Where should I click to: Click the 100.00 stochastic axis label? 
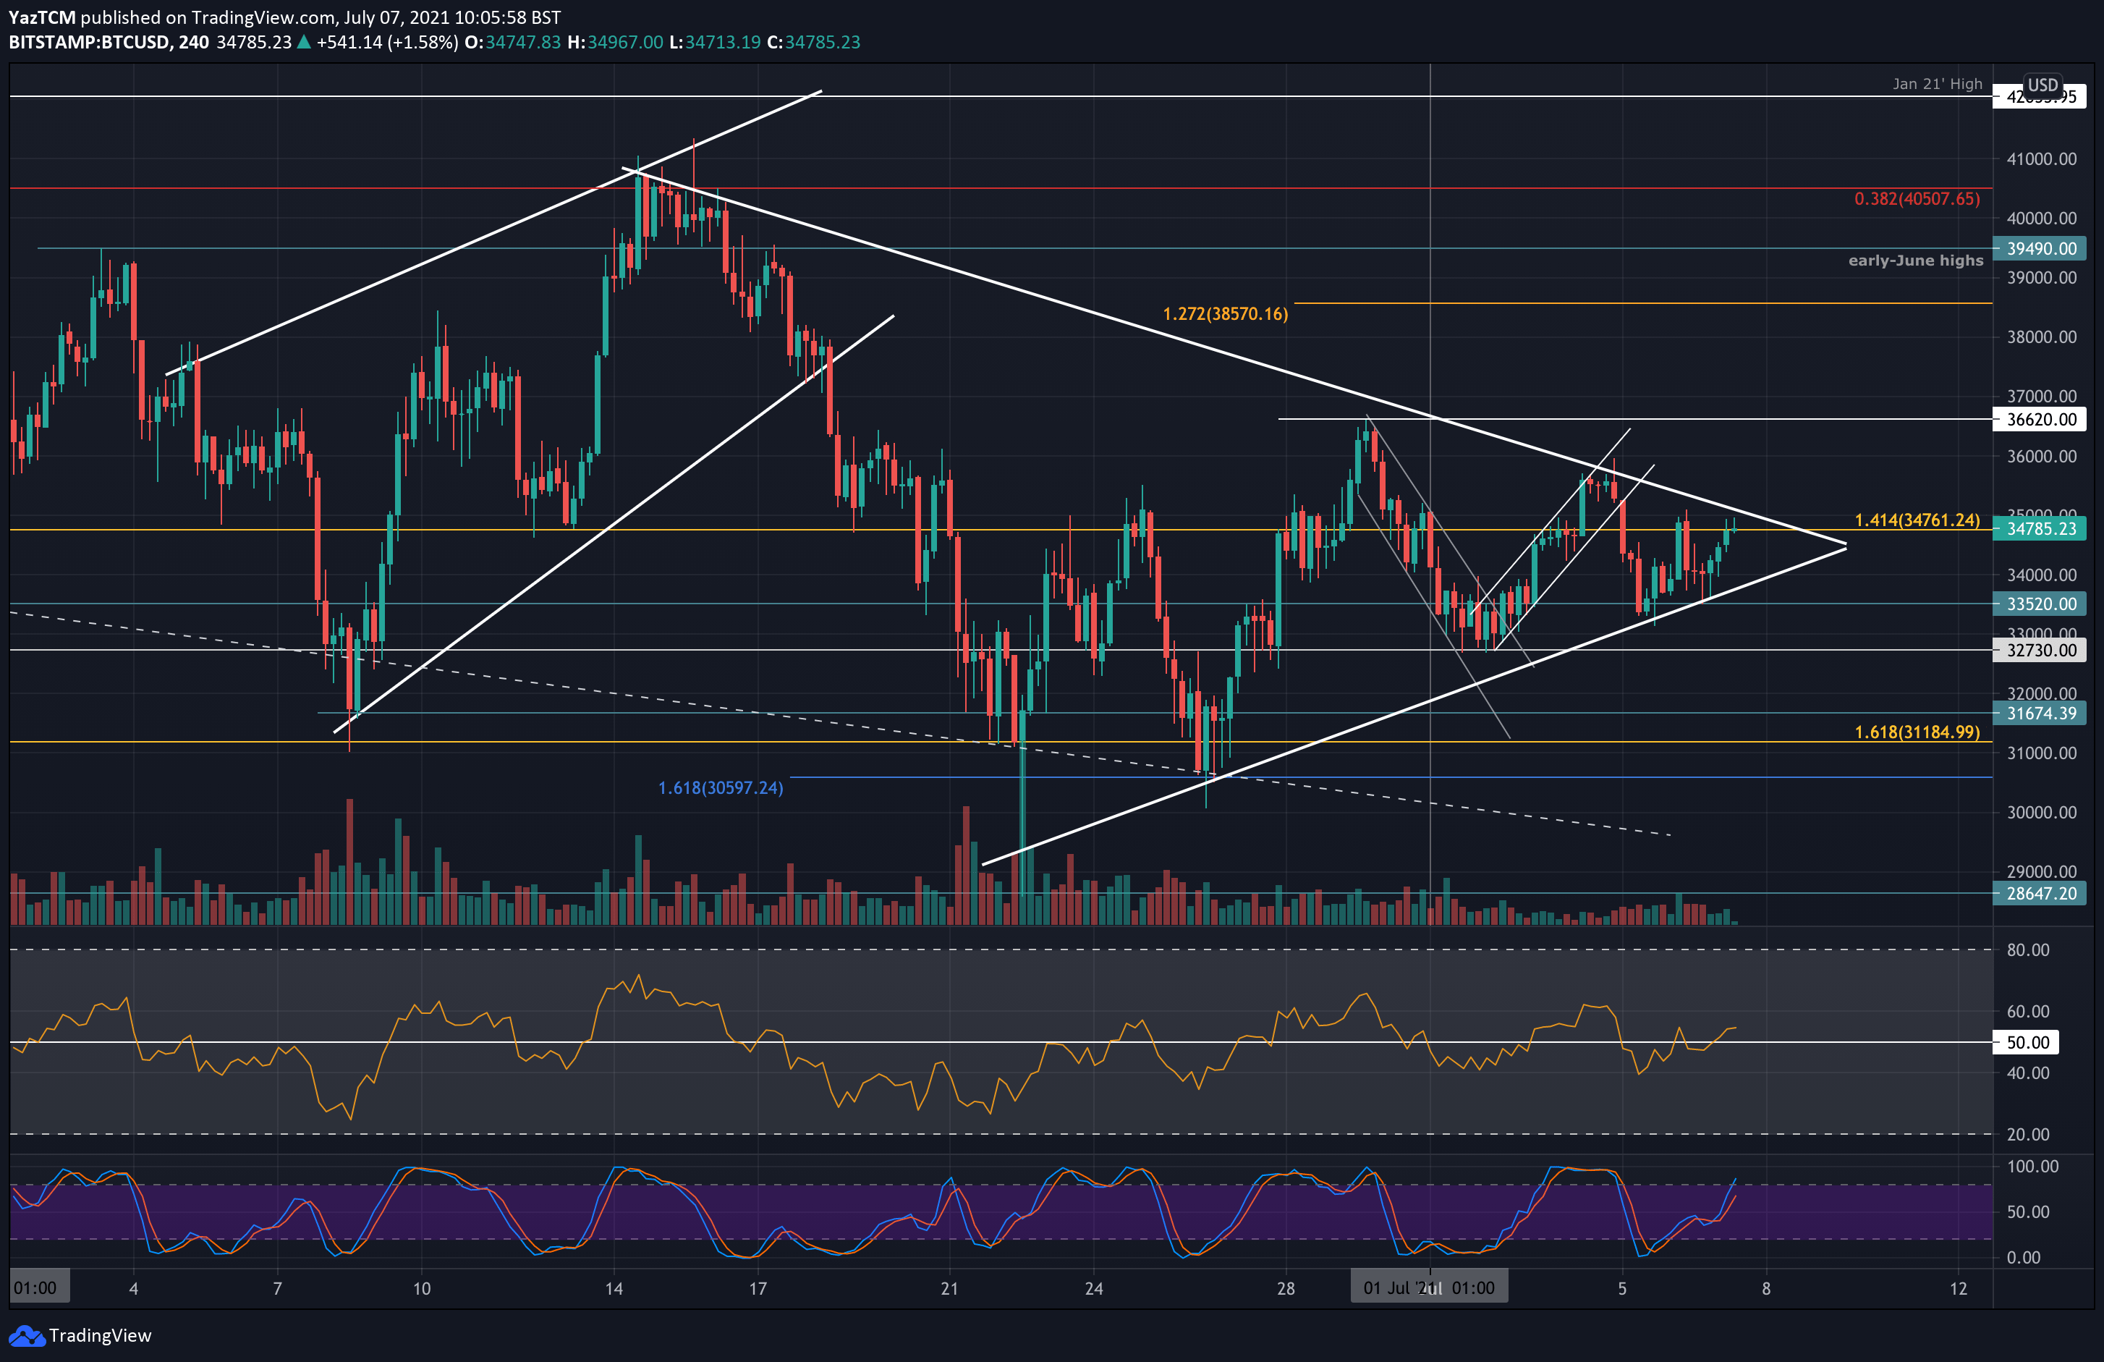click(x=2032, y=1167)
